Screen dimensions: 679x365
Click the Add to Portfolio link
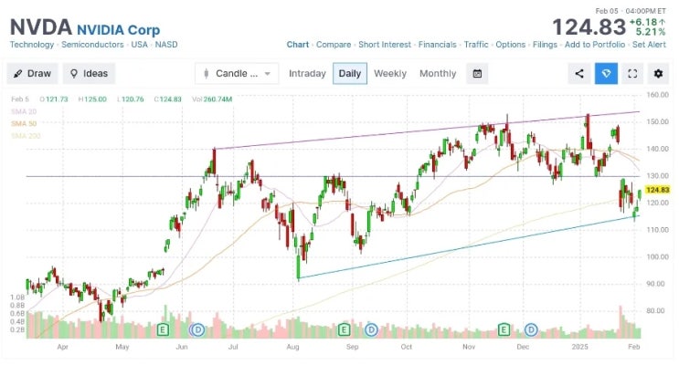click(595, 44)
